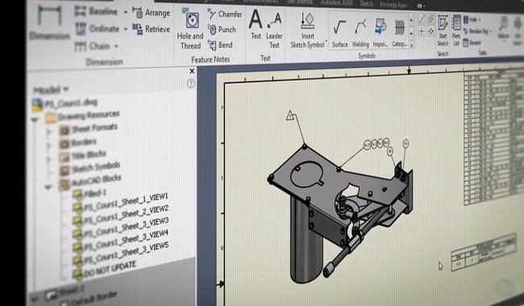Click the Chamfer feature note icon

point(211,14)
